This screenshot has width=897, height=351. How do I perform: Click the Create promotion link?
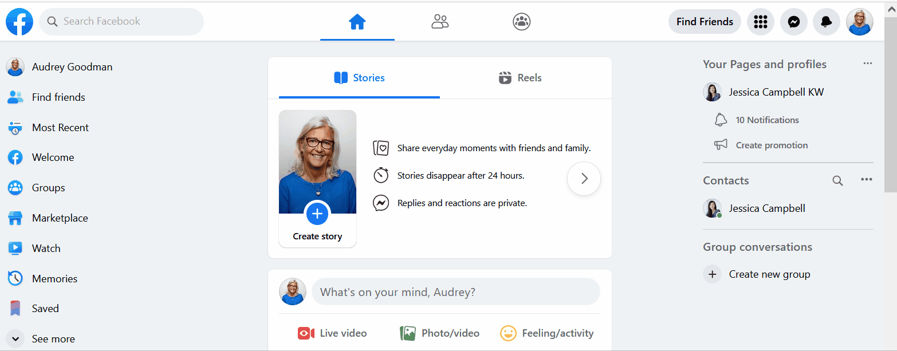pyautogui.click(x=771, y=145)
